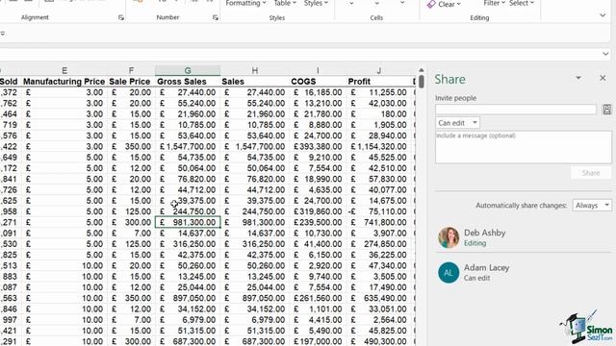Select Gross Sales cell 244,750.00
The width and height of the screenshot is (616, 346).
tap(188, 211)
